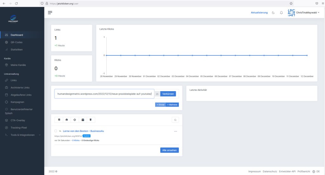Open the search icon in links panel

(x=175, y=120)
